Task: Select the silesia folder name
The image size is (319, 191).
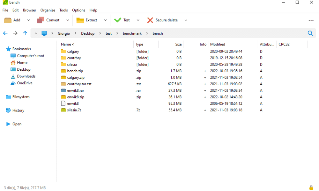Action: [x=72, y=65]
